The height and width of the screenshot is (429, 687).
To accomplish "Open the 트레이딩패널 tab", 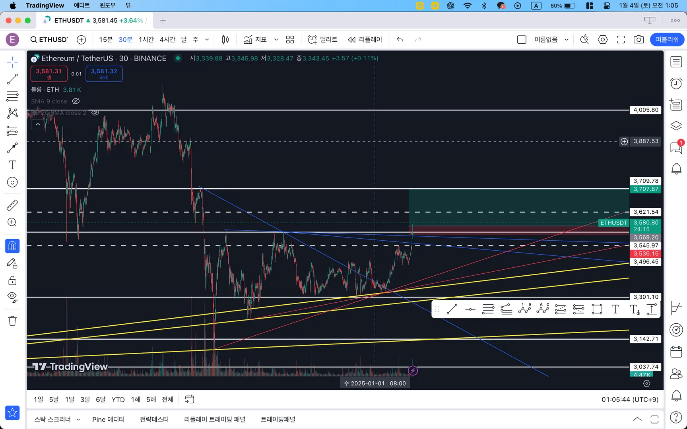I will point(278,419).
